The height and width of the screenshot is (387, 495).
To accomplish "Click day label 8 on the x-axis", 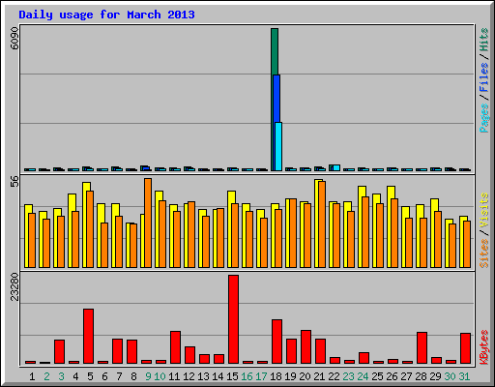I will coord(133,376).
